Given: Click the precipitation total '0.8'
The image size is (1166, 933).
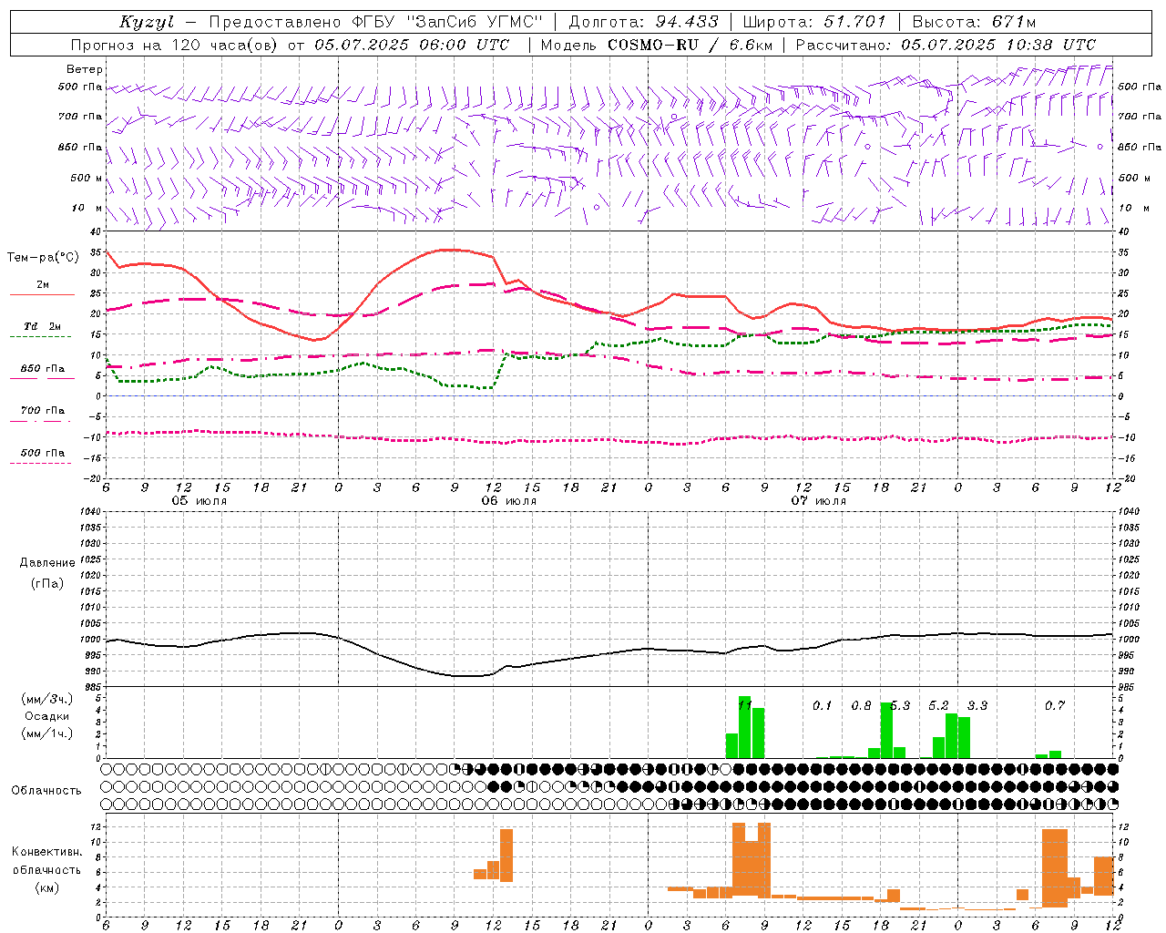Looking at the screenshot, I should [861, 705].
